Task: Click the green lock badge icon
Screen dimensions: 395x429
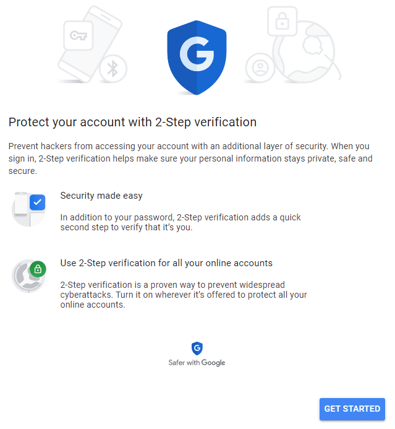Action: [x=38, y=269]
